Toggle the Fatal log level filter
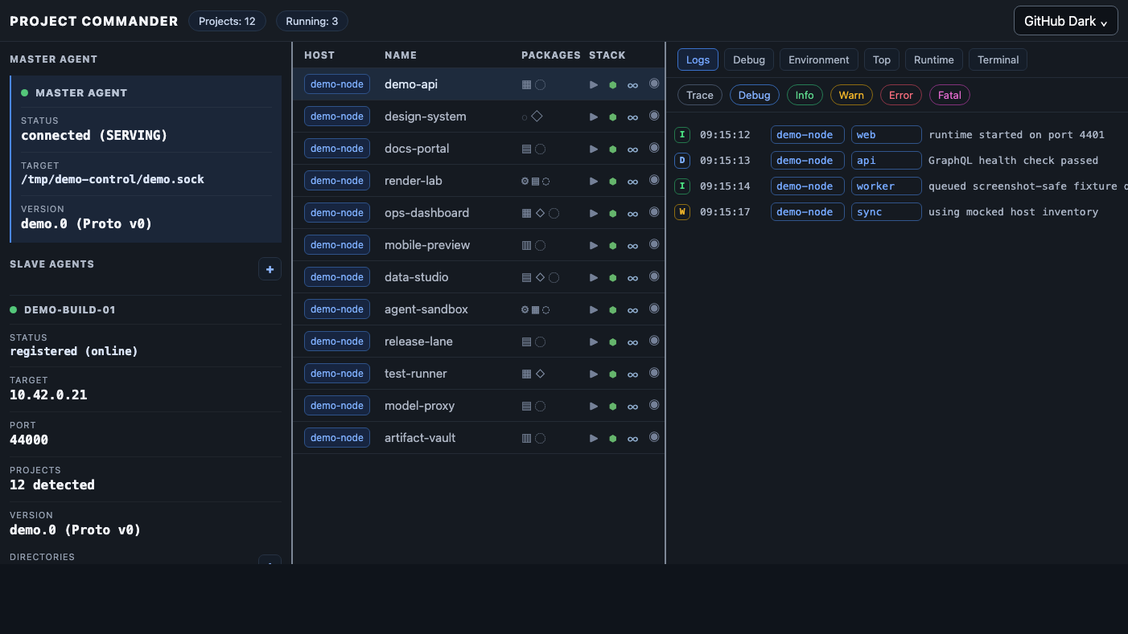 [x=950, y=95]
